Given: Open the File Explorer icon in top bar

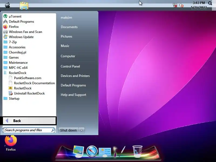Looking at the screenshot, I should coord(24,6).
